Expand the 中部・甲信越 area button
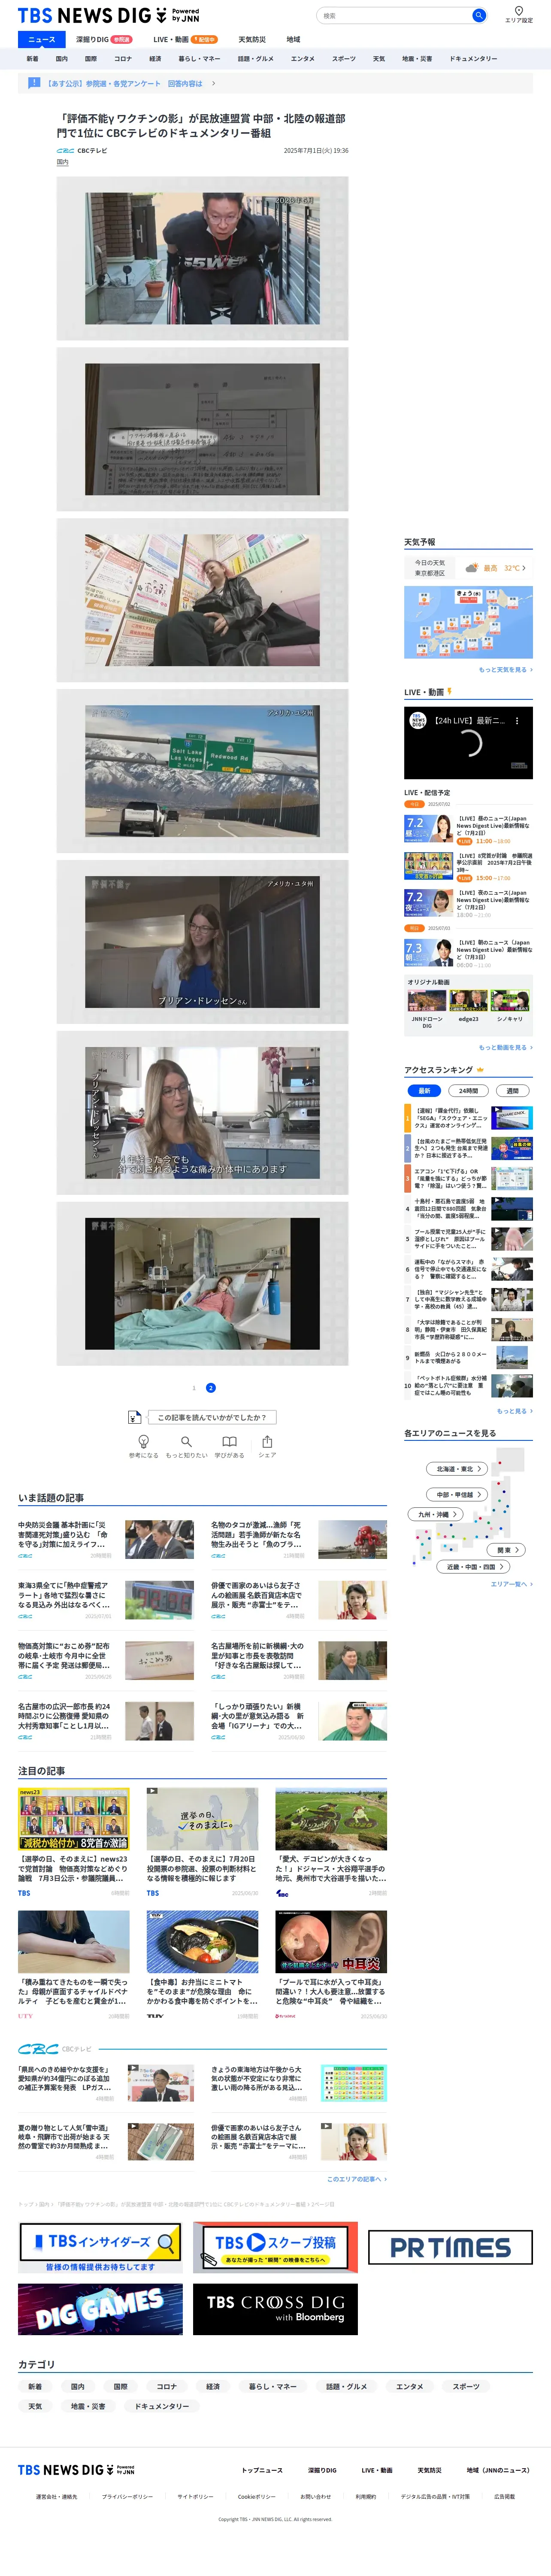551x2576 pixels. [458, 1494]
